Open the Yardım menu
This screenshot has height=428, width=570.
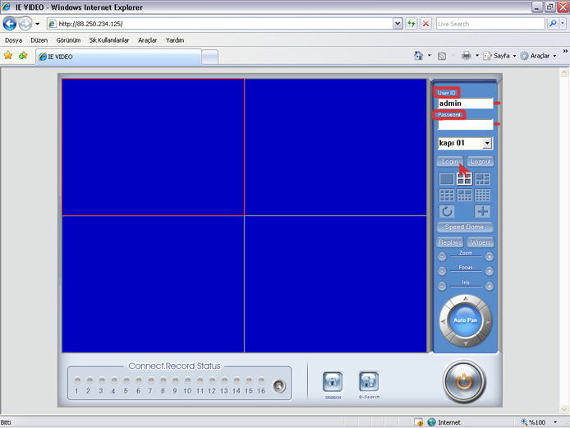(175, 40)
